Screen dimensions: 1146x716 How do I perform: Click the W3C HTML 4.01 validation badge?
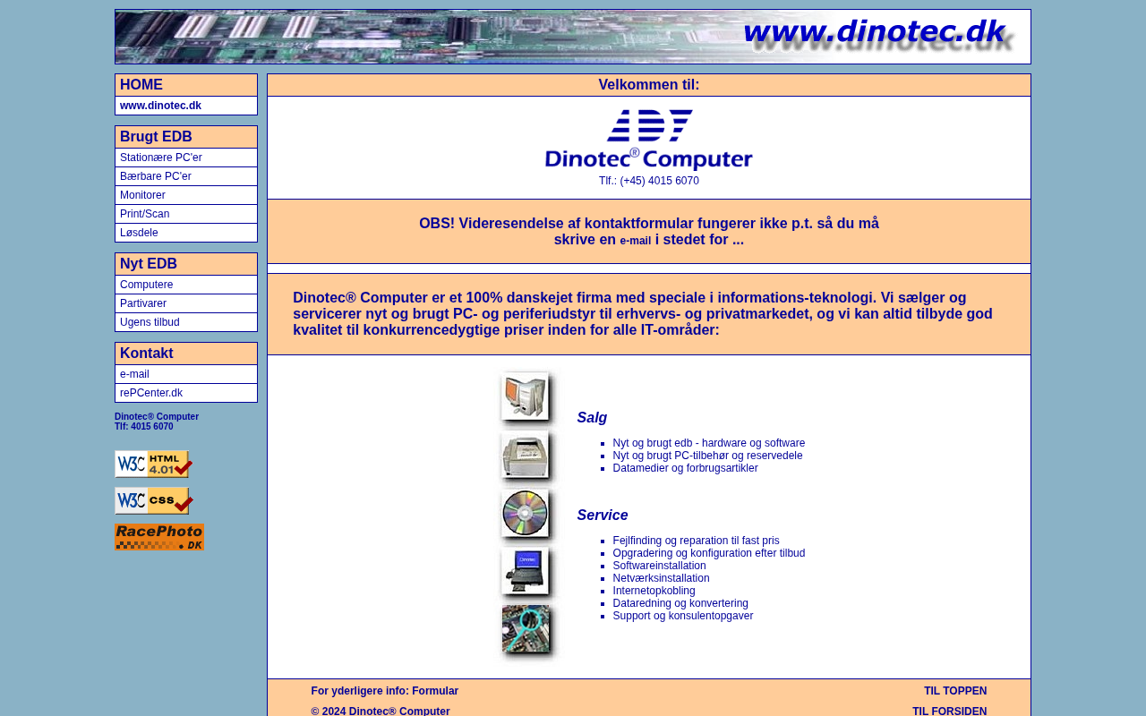154,465
